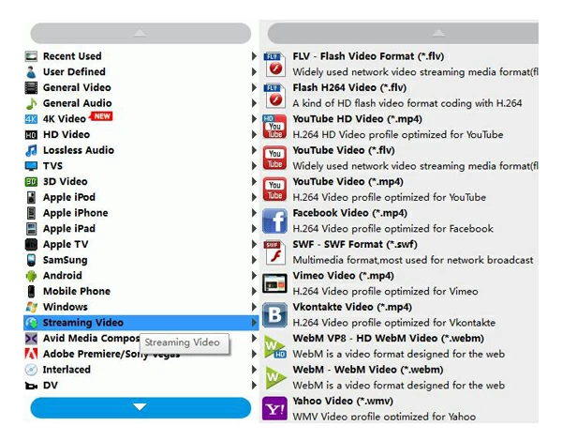The width and height of the screenshot is (562, 441).
Task: Click the WebM VP8 HD icon
Action: (x=274, y=345)
